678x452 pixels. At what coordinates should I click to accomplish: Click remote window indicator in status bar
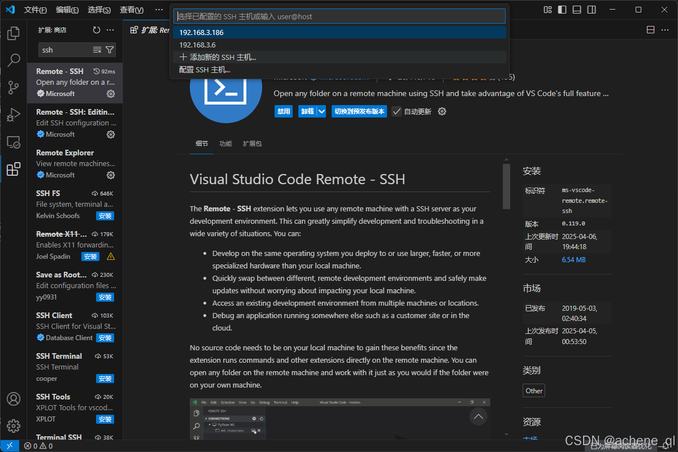click(10, 446)
